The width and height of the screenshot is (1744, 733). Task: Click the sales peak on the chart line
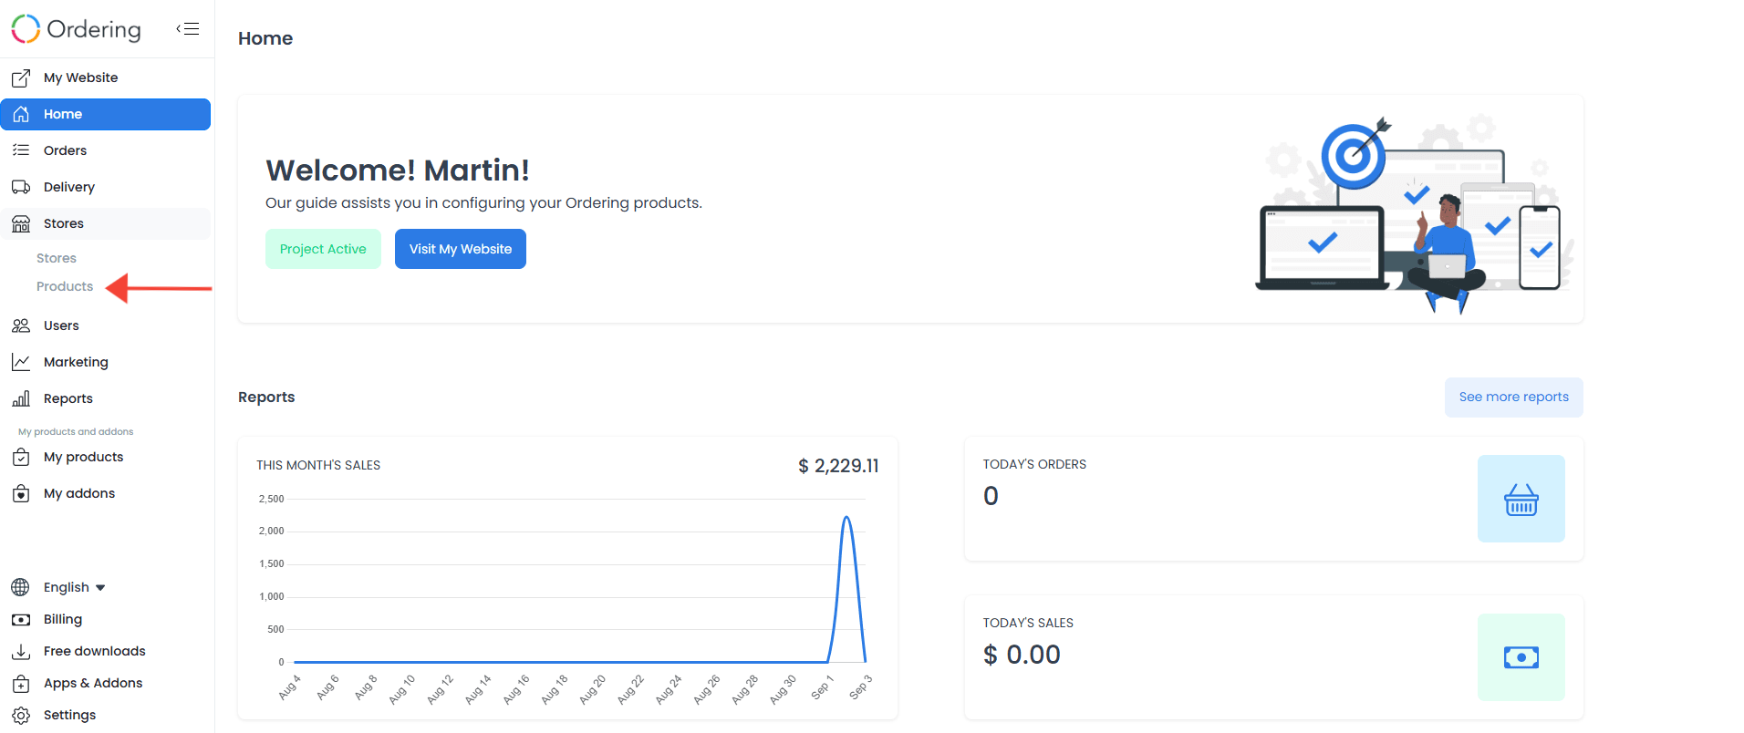pyautogui.click(x=846, y=519)
